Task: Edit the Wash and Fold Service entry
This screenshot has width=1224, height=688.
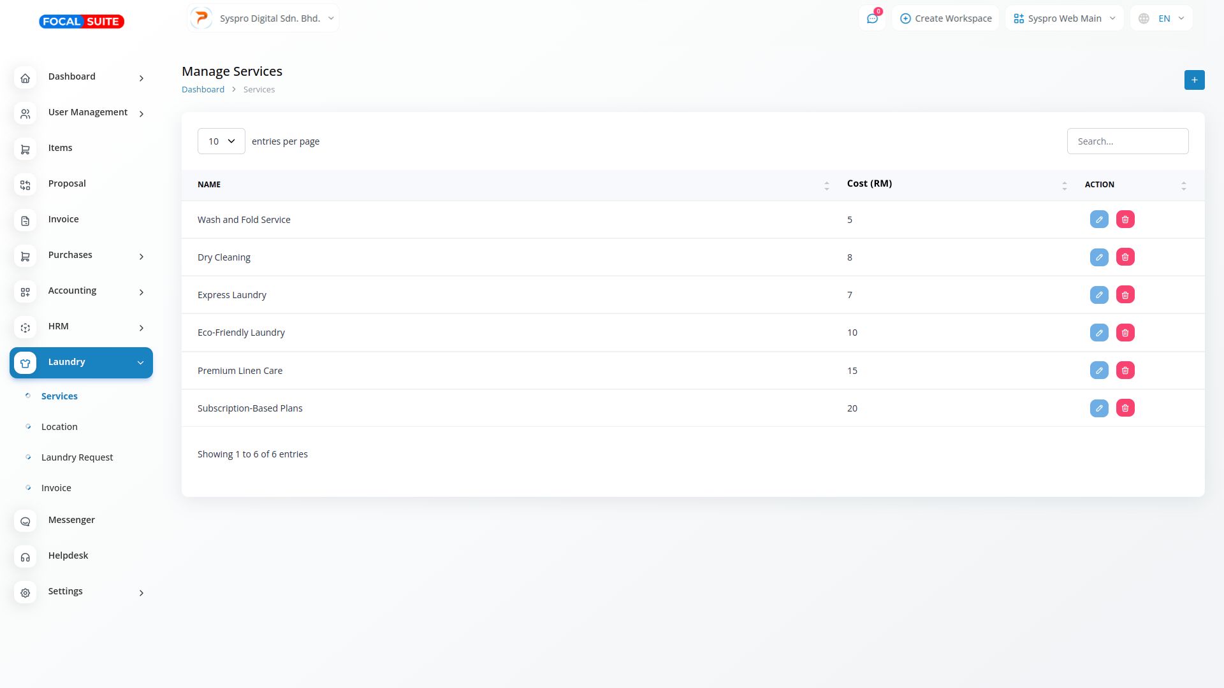Action: (1099, 220)
